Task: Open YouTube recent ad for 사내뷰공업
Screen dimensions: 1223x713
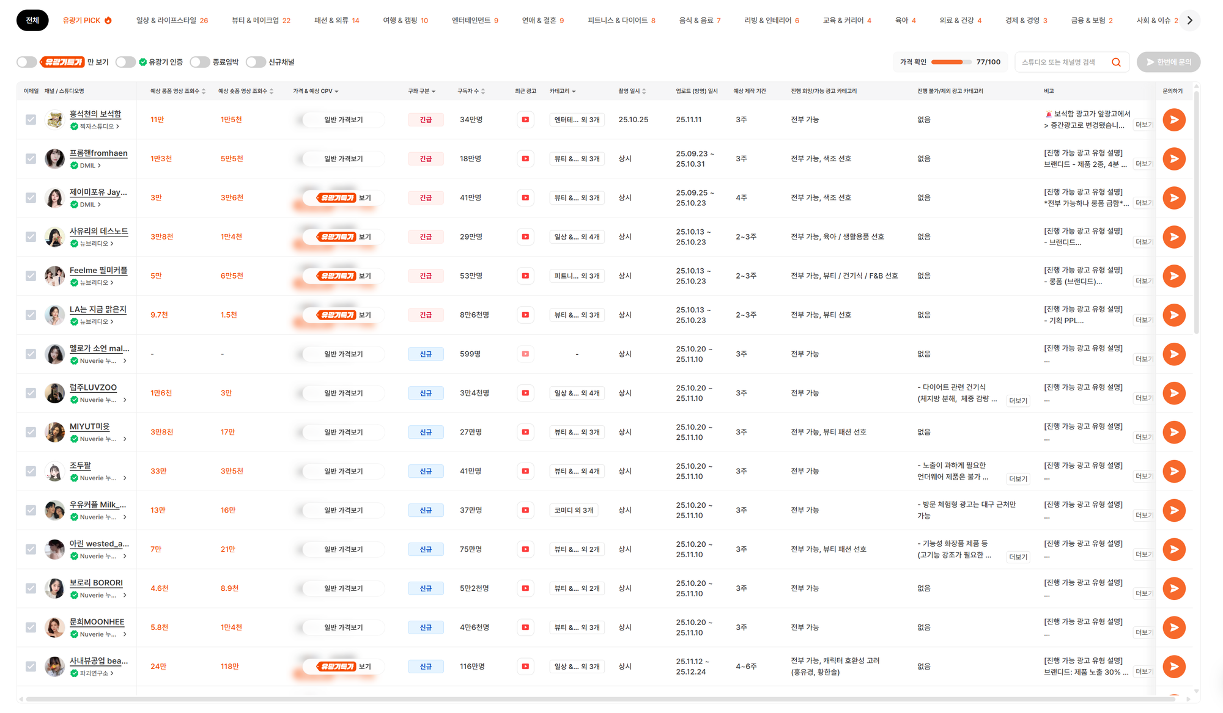Action: point(525,667)
